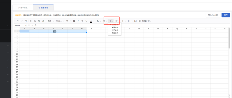This screenshot has width=232, height=98.
Task: Choose 垂直合并 from merge menu
Action: click(115, 27)
